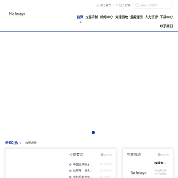
Task: Click the magnifier search icon
Action: click(137, 5)
